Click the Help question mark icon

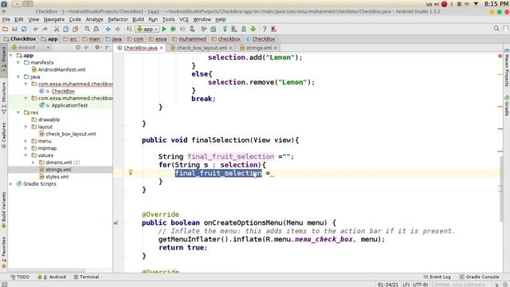(265, 29)
